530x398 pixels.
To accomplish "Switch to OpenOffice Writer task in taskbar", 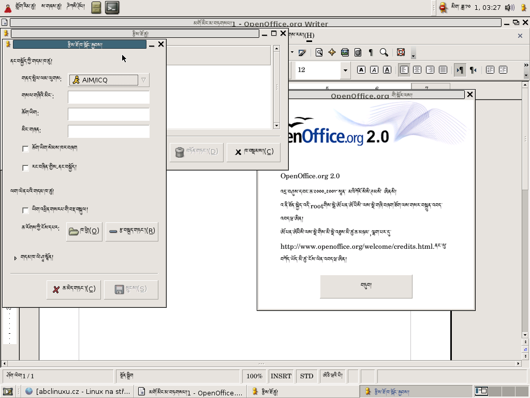I will tap(190, 392).
